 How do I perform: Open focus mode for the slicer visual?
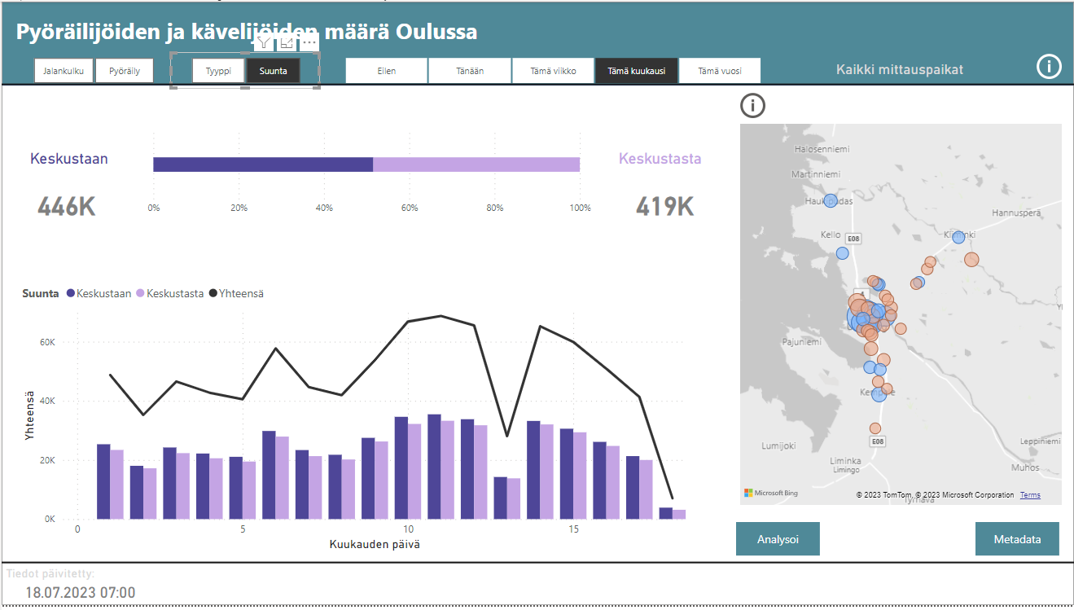point(286,42)
